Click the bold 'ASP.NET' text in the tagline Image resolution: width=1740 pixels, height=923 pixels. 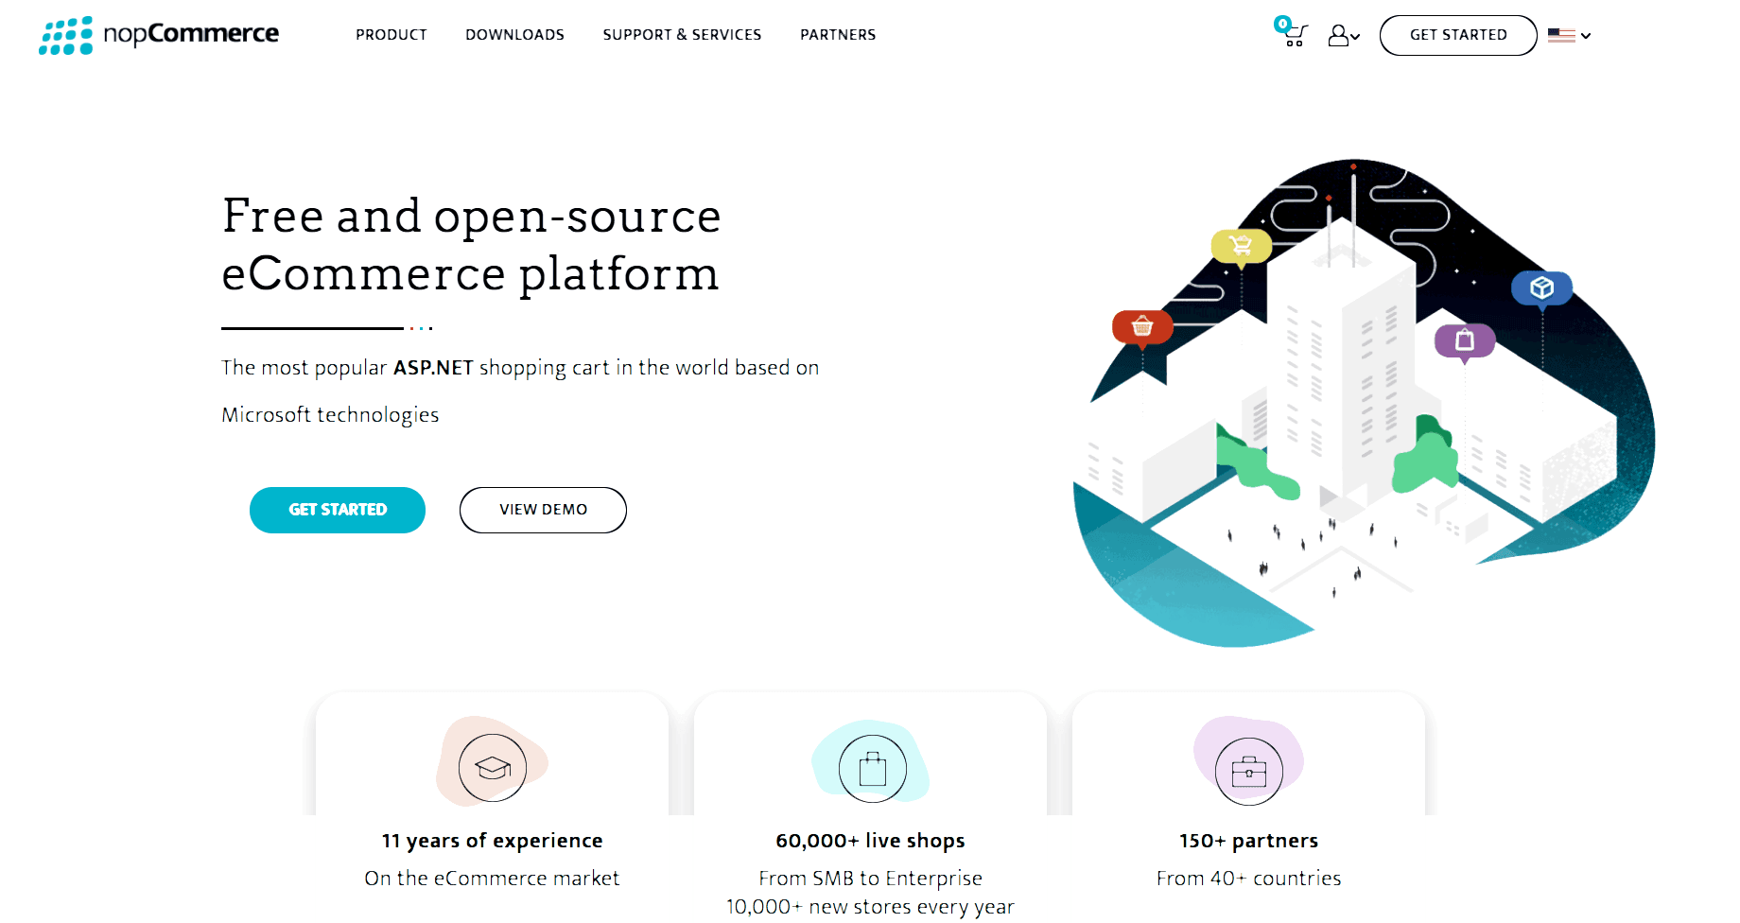[x=433, y=367]
